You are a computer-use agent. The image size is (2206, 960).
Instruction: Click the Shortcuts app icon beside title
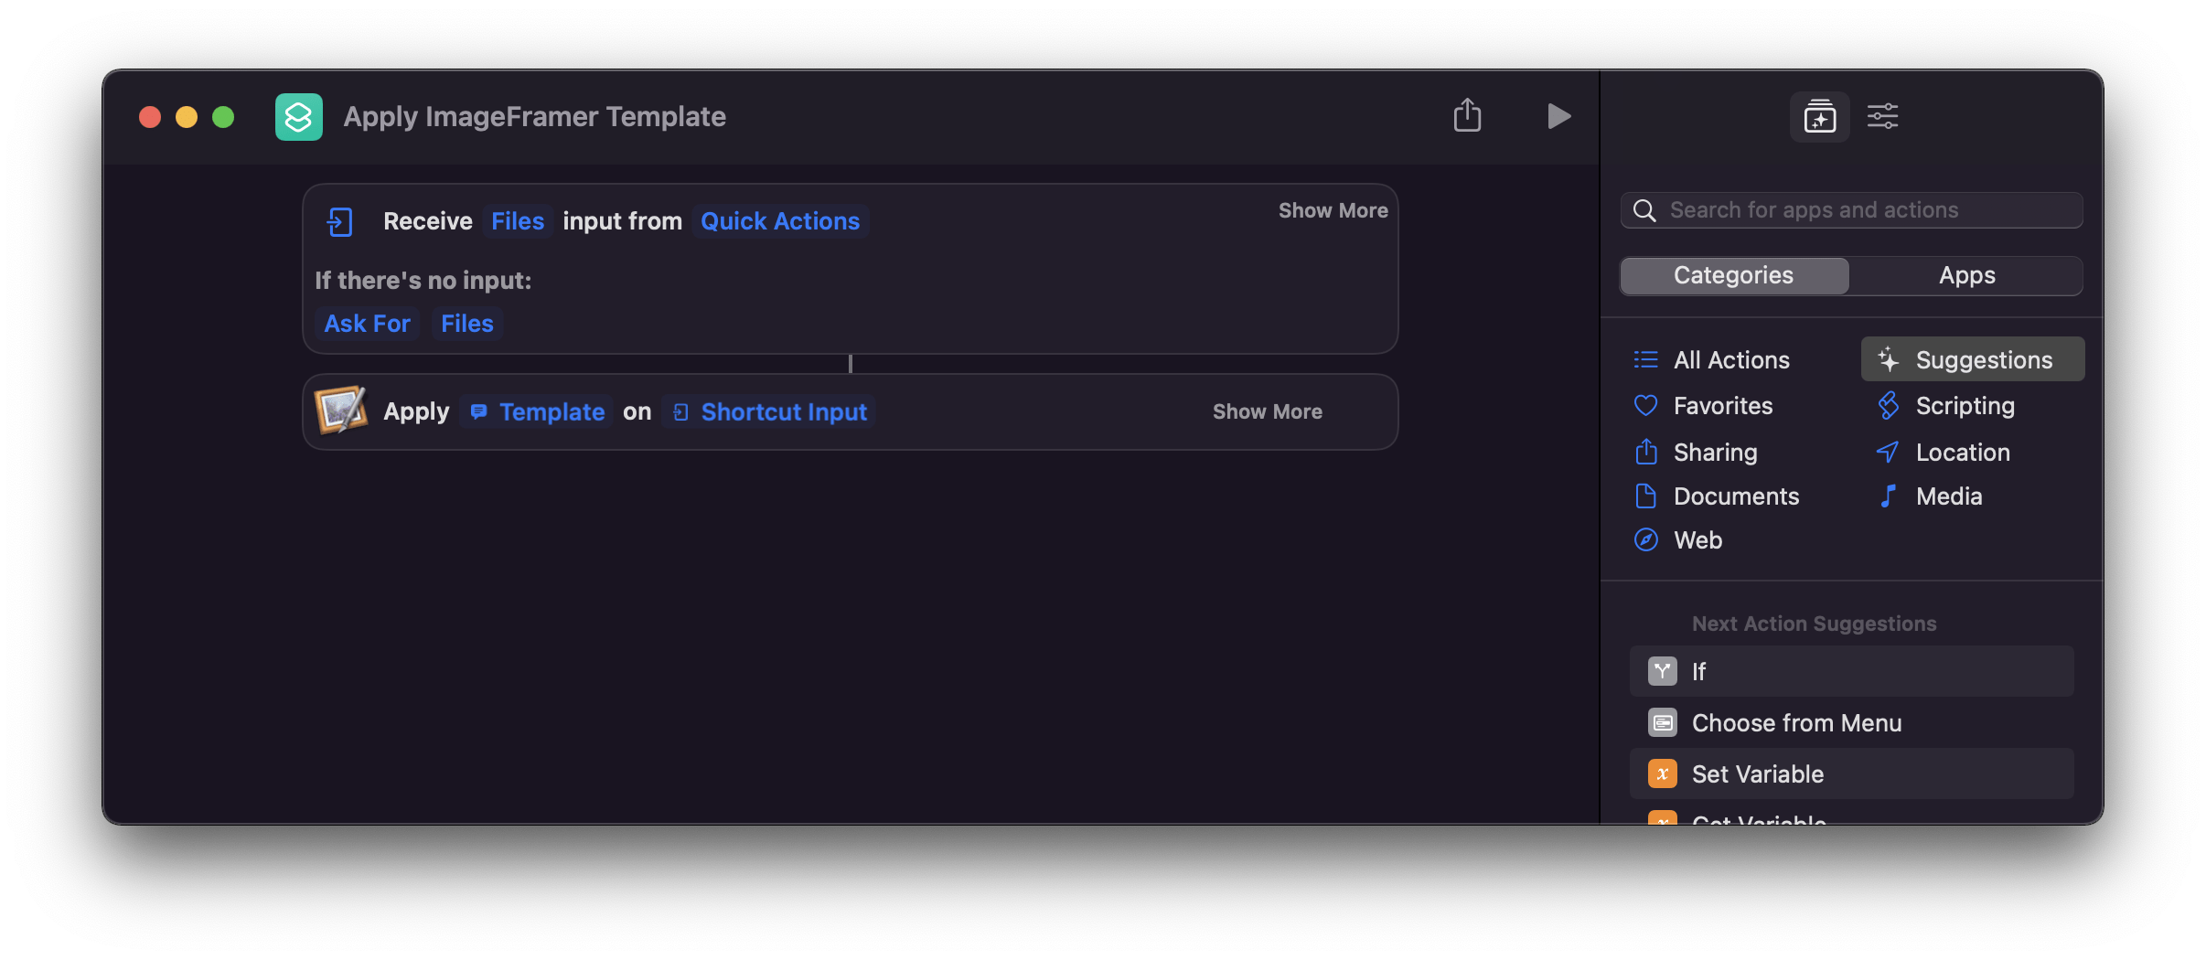[x=298, y=117]
